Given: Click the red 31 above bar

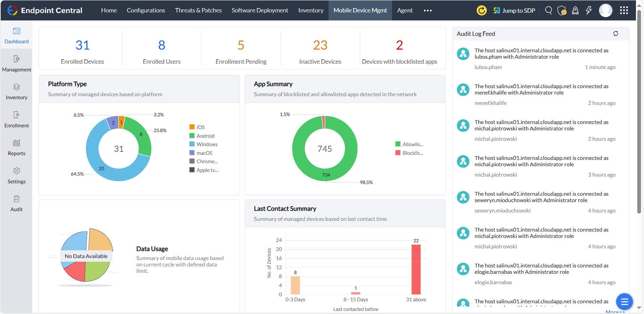Looking at the screenshot, I should coord(416,269).
